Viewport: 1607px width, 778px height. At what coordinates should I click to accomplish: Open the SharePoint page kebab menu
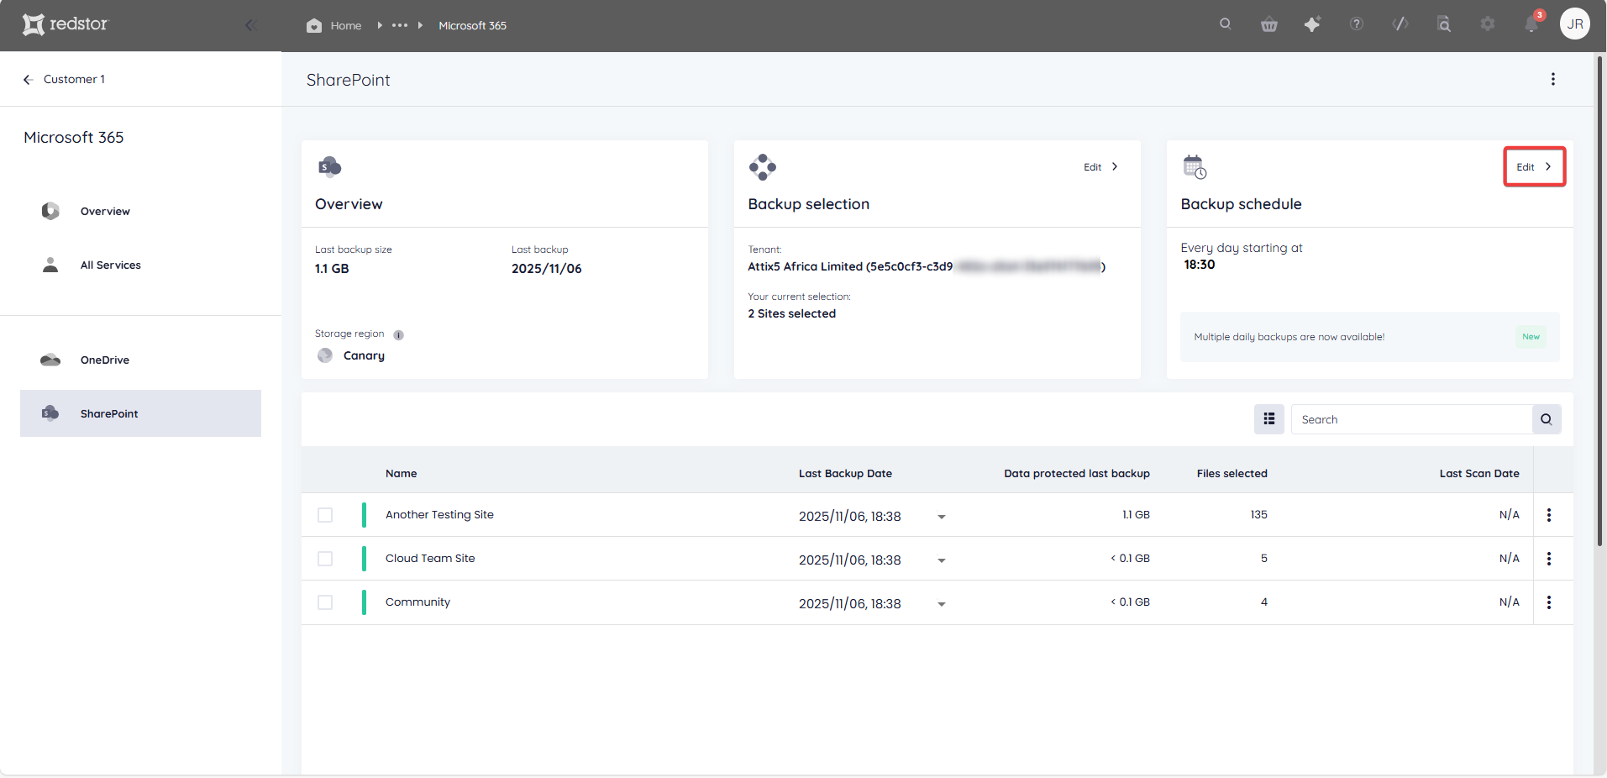(1553, 79)
